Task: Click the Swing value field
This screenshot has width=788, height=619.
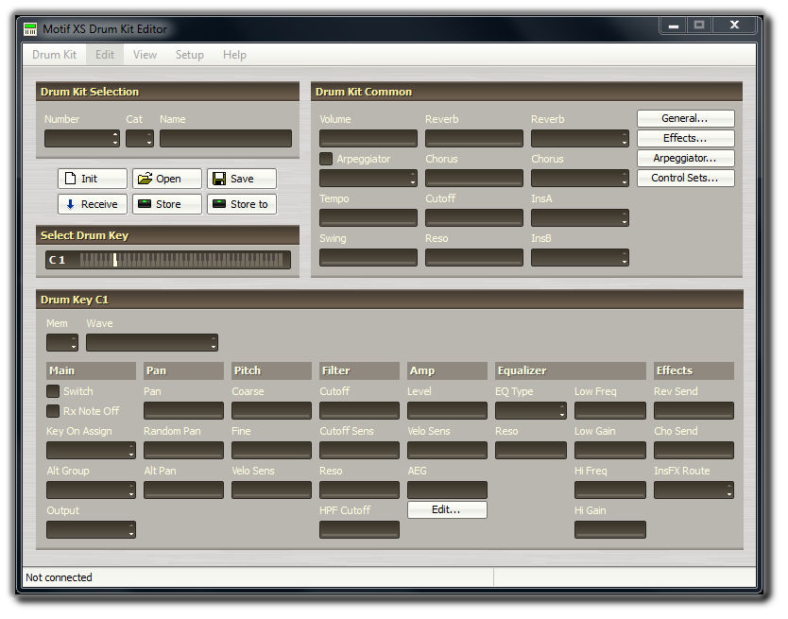Action: (x=368, y=257)
